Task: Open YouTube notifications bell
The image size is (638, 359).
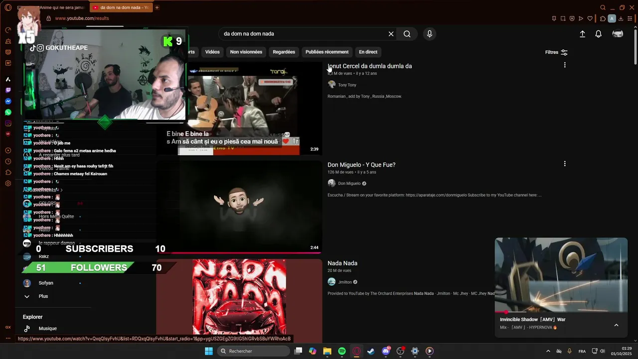Action: [599, 34]
